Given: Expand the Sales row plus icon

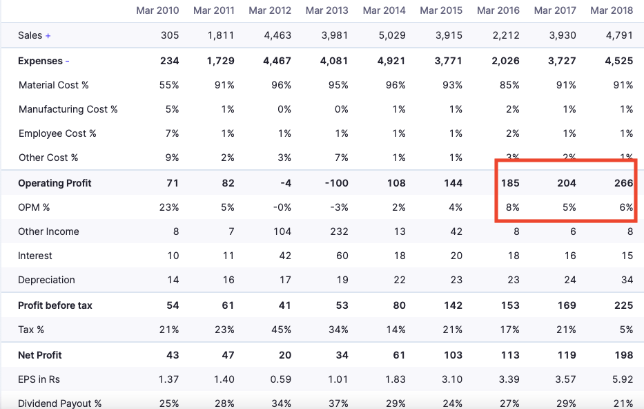Looking at the screenshot, I should pyautogui.click(x=48, y=36).
